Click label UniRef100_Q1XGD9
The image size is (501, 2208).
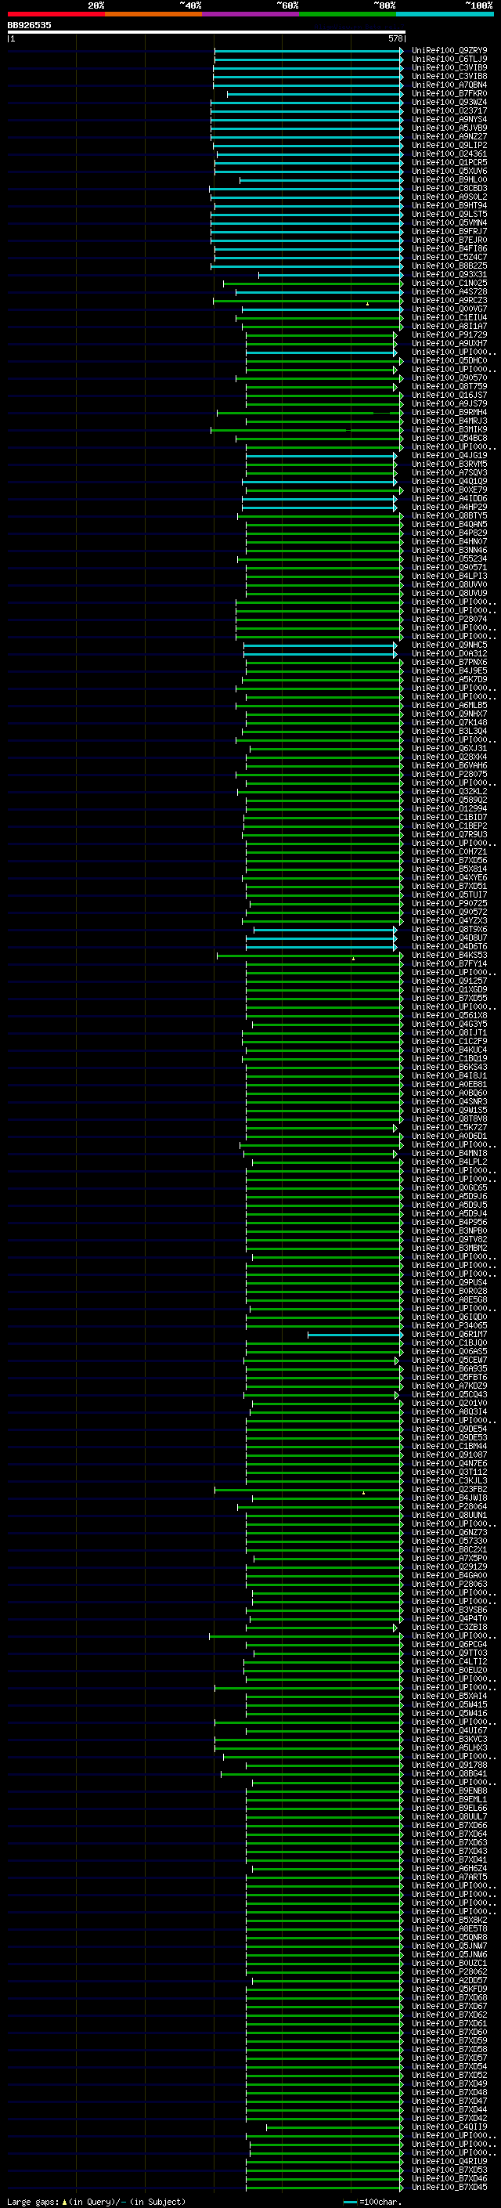449,989
